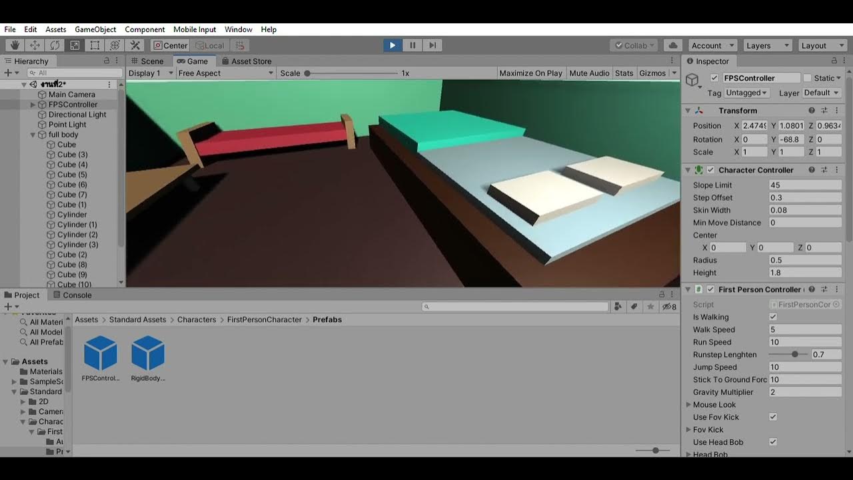The image size is (853, 480).
Task: Select the Rect tool in toolbar
Action: [95, 45]
